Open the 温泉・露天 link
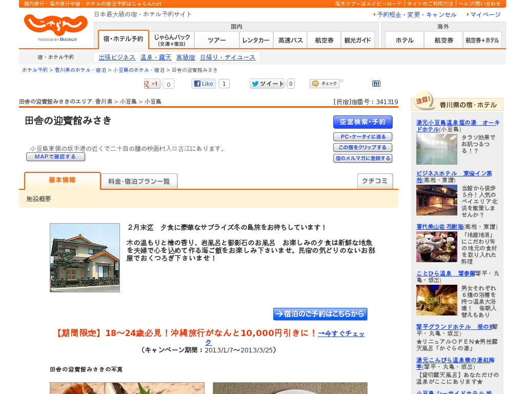525x394 pixels. (x=156, y=57)
